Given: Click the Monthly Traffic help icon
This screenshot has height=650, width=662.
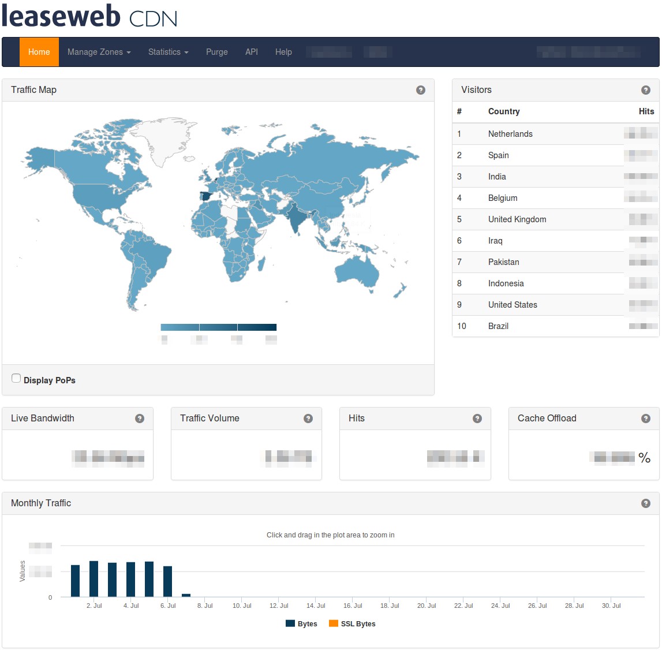Looking at the screenshot, I should point(646,503).
